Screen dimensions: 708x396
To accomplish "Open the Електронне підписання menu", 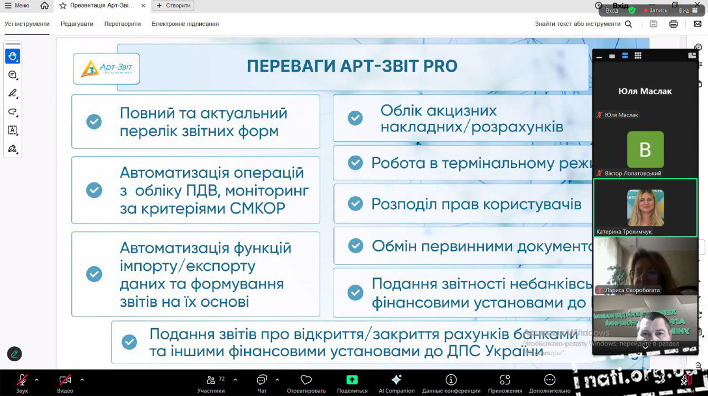I will pyautogui.click(x=185, y=24).
